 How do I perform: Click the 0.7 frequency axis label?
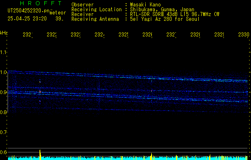pyautogui.click(x=3, y=132)
